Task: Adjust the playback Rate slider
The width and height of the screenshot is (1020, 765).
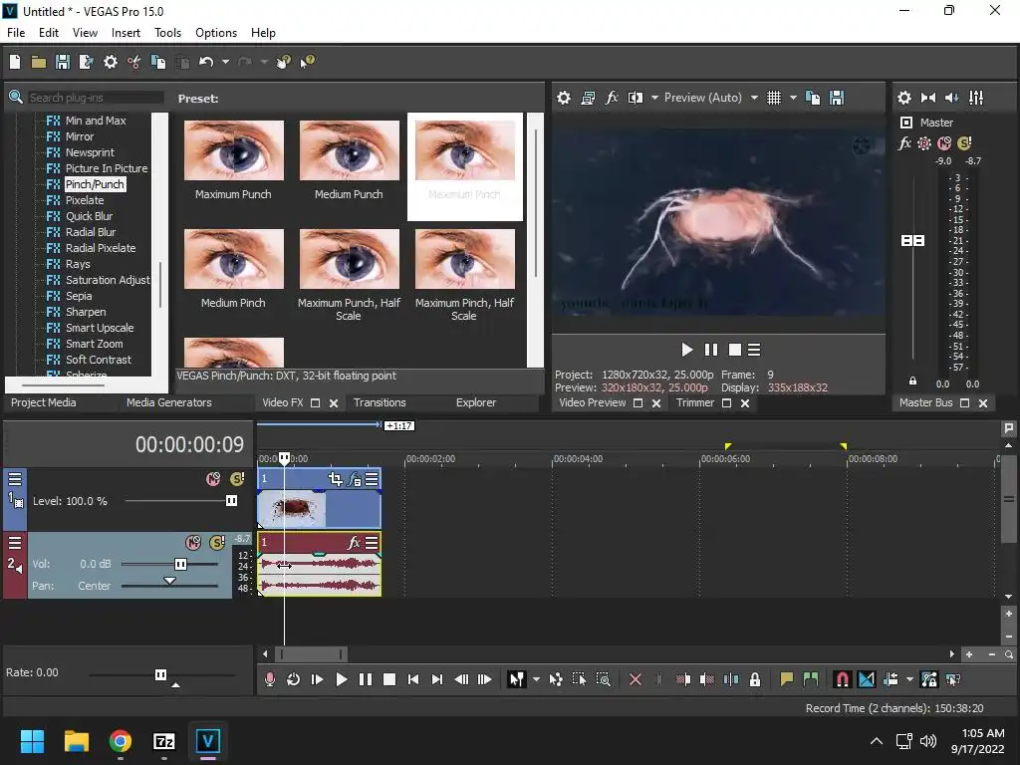Action: click(x=160, y=674)
